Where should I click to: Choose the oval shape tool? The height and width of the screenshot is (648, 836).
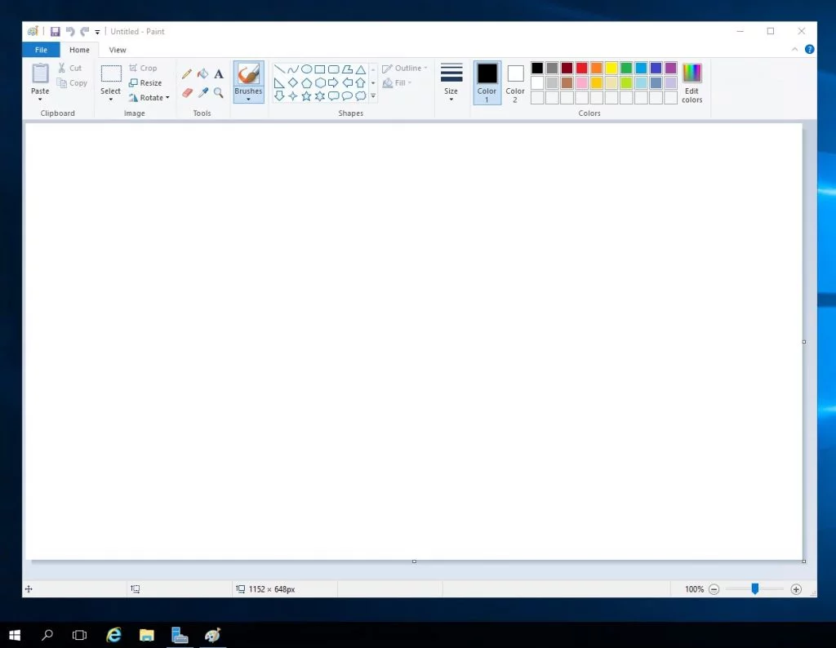(306, 69)
